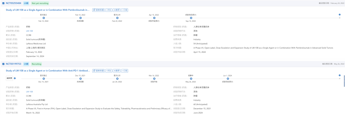Copy title of the Pembrolizumab study (复制标题)

pos(99,10)
